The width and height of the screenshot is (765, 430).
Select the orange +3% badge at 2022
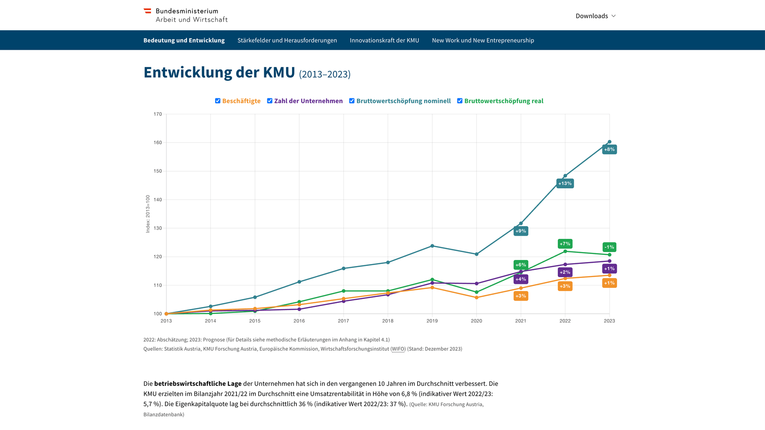(565, 286)
